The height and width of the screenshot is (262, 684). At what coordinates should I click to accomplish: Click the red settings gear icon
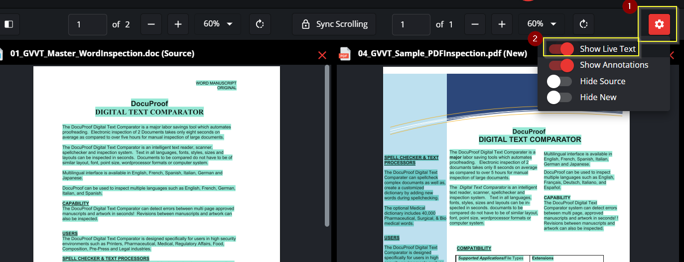point(659,24)
